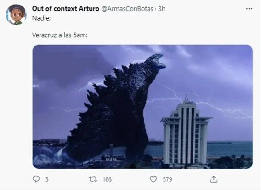Open the reply speech bubble icon
Screen dimensions: 261x190
tap(36, 179)
